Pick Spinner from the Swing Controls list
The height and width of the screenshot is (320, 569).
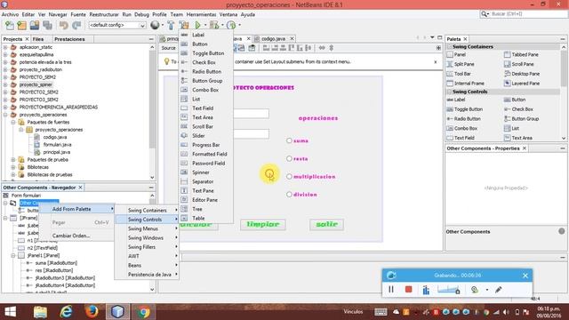tap(206, 172)
